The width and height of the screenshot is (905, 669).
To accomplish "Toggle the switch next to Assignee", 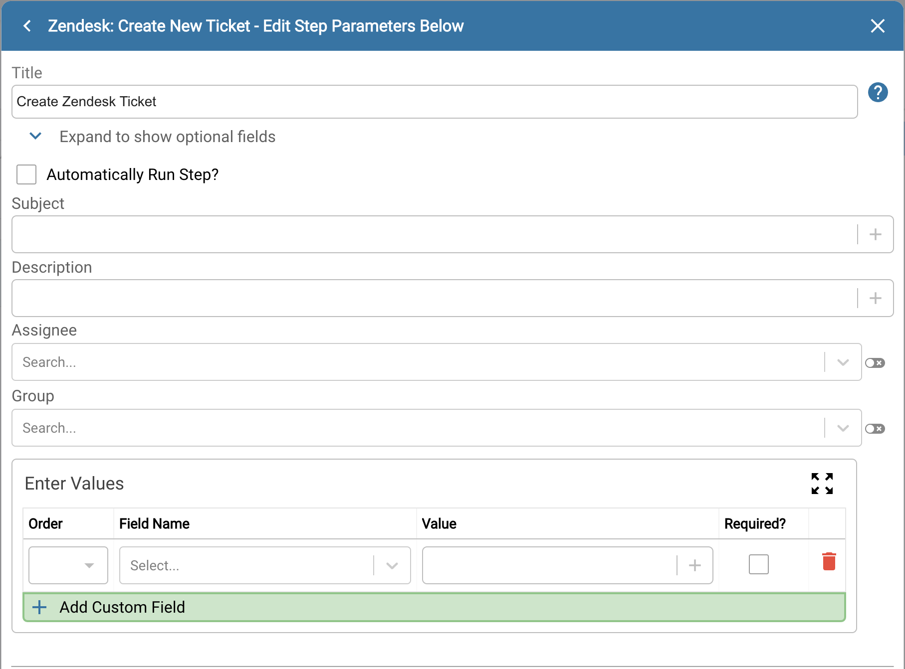I will click(x=875, y=363).
